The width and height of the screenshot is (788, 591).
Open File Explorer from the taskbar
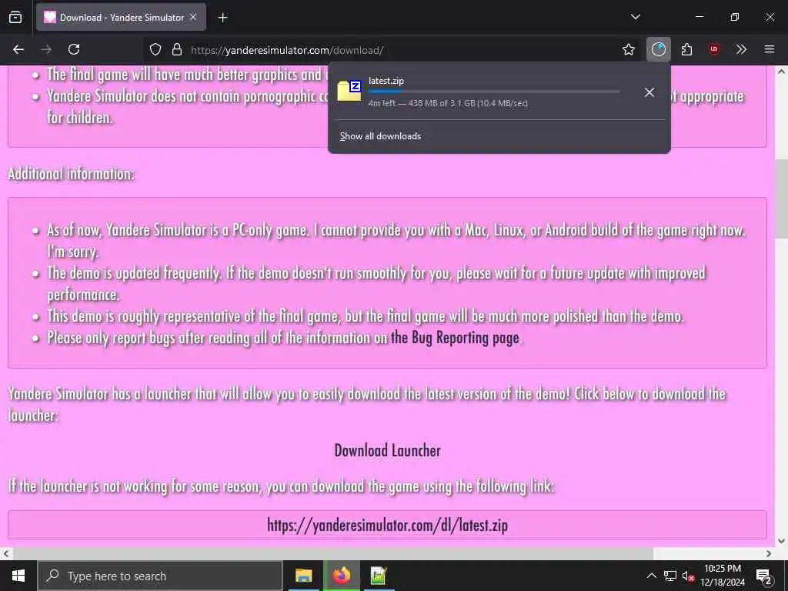tap(303, 576)
